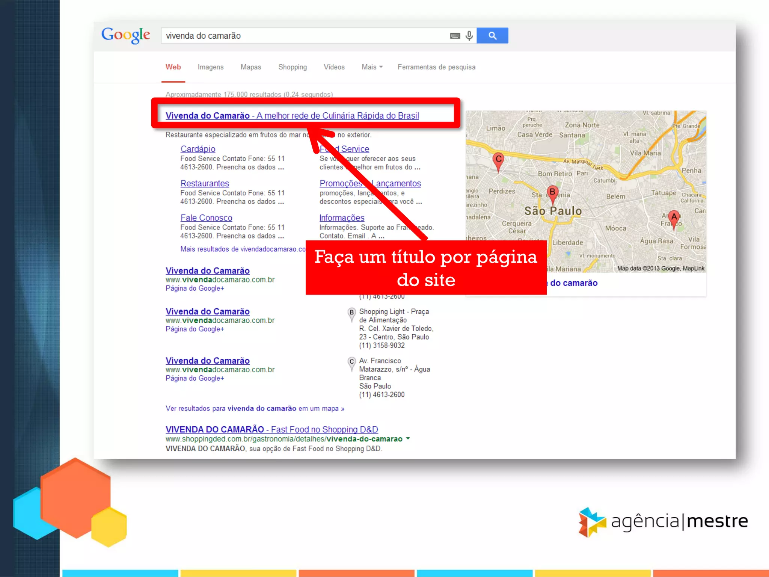The width and height of the screenshot is (769, 577).
Task: Click the Food Service sitelink
Action: coord(344,149)
